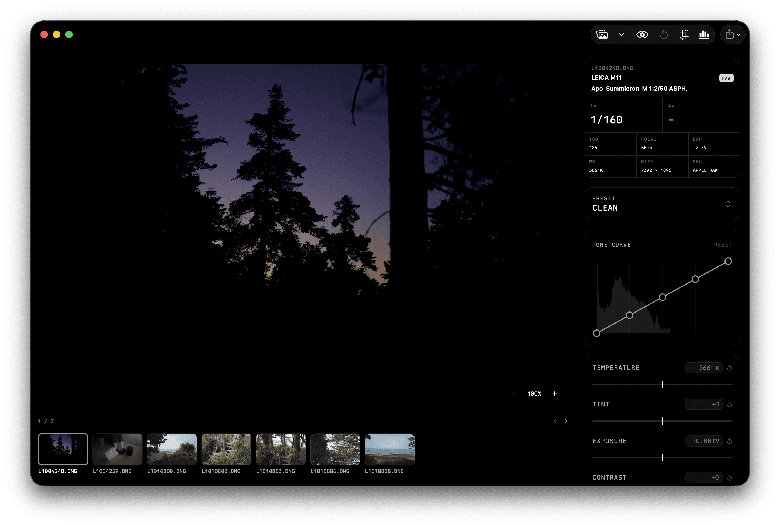
Task: Reset the tone curve
Action: click(723, 245)
